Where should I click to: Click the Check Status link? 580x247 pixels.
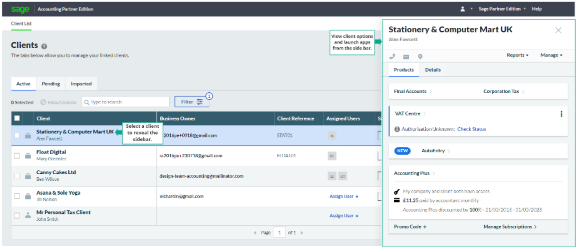click(471, 129)
